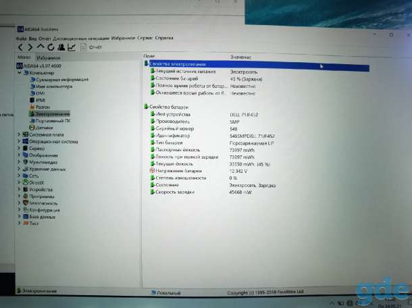This screenshot has height=308, width=412.
Task: Select the AIDA64 v5.97.4600 root node
Action: pos(39,66)
